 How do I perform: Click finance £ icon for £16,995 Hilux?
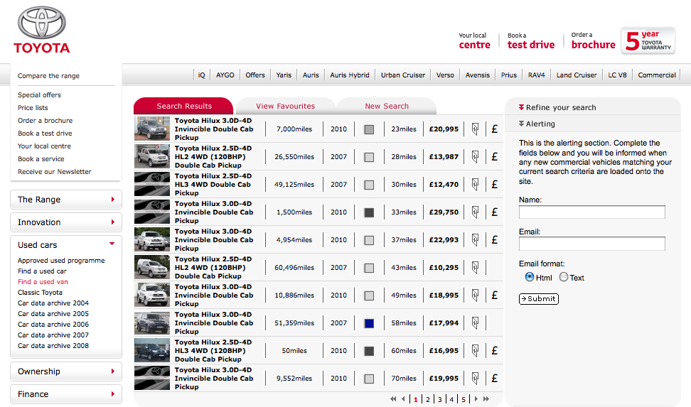[x=495, y=351]
